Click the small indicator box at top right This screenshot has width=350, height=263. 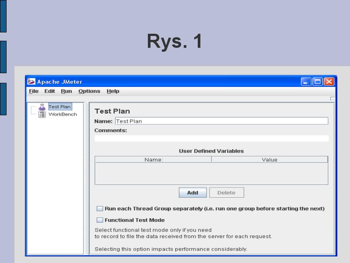click(332, 99)
